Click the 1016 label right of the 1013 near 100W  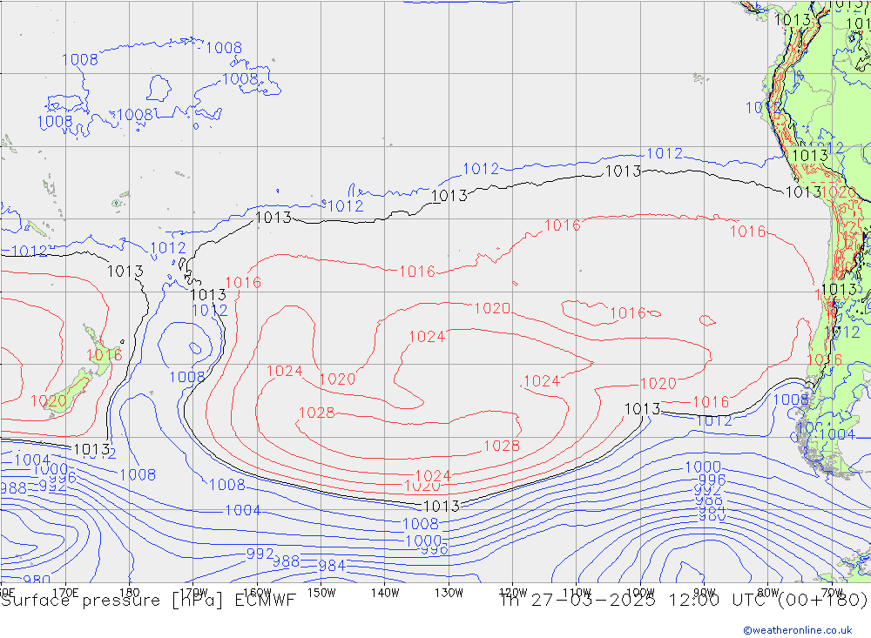711,401
